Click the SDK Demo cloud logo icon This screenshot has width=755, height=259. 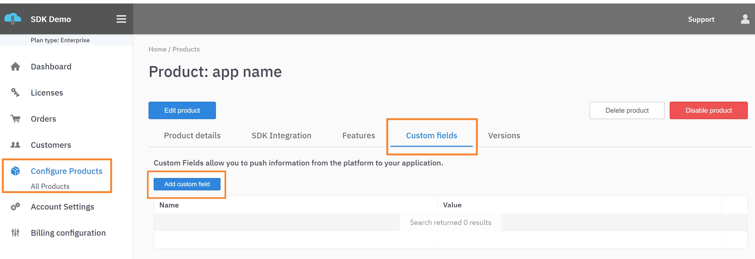pyautogui.click(x=13, y=19)
